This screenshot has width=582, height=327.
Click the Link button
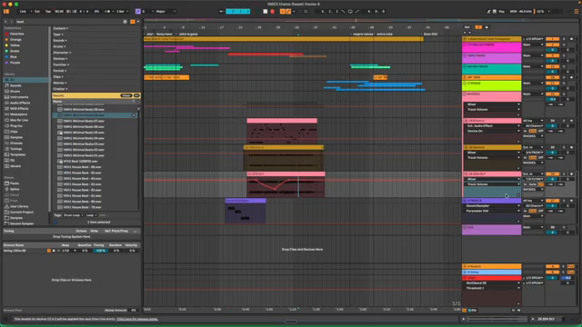pos(23,12)
